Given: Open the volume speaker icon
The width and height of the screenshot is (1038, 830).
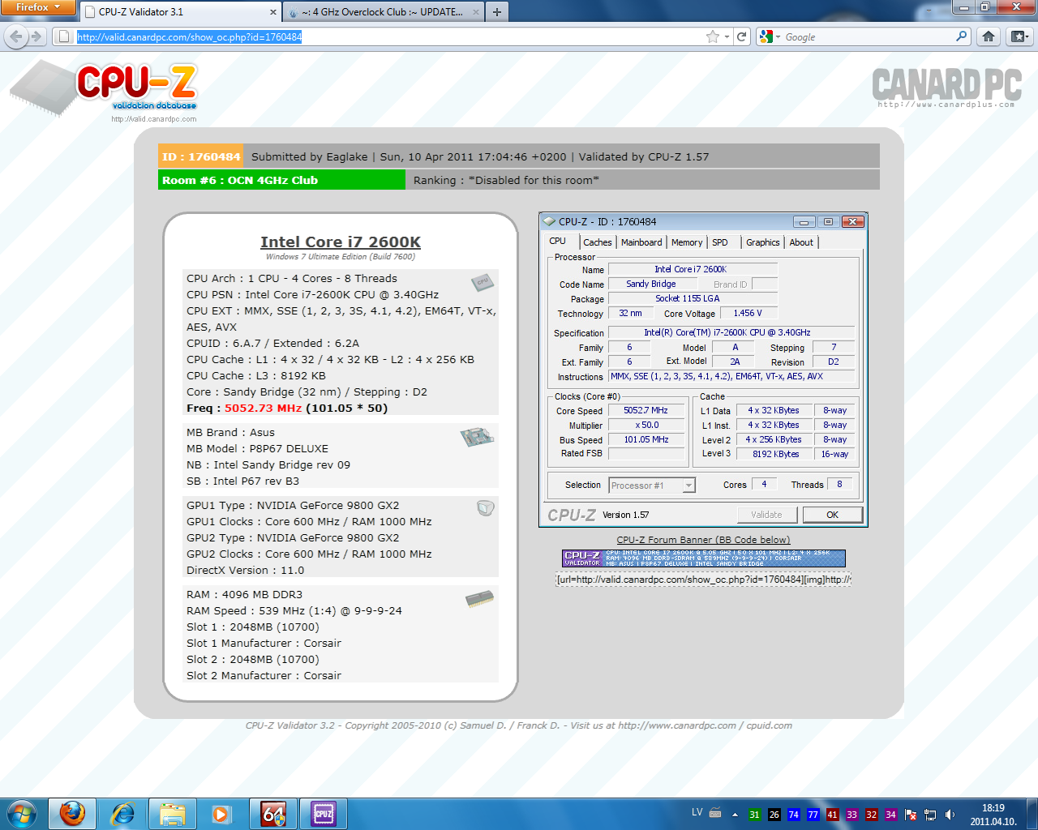Looking at the screenshot, I should coord(950,815).
